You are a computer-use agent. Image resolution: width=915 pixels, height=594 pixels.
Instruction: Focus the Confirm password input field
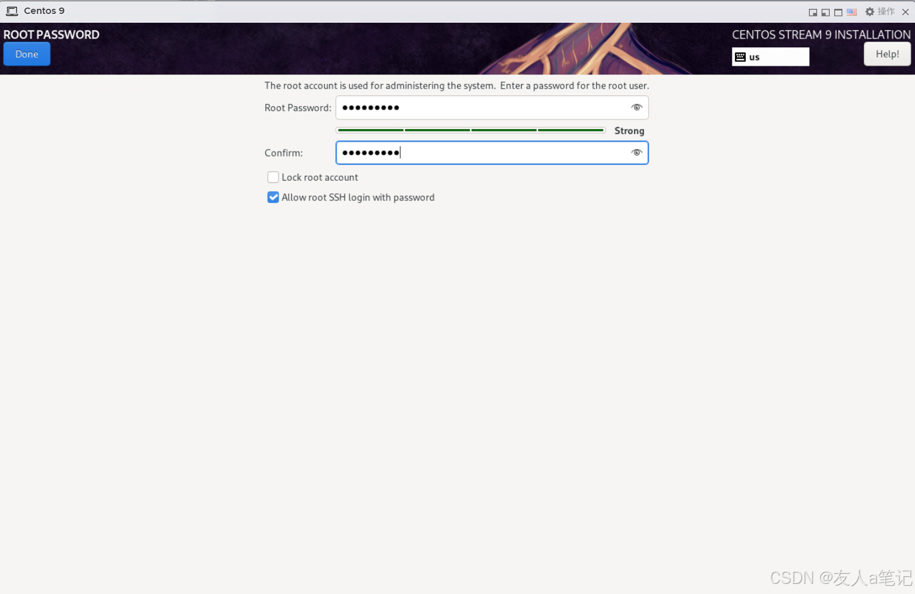[492, 152]
